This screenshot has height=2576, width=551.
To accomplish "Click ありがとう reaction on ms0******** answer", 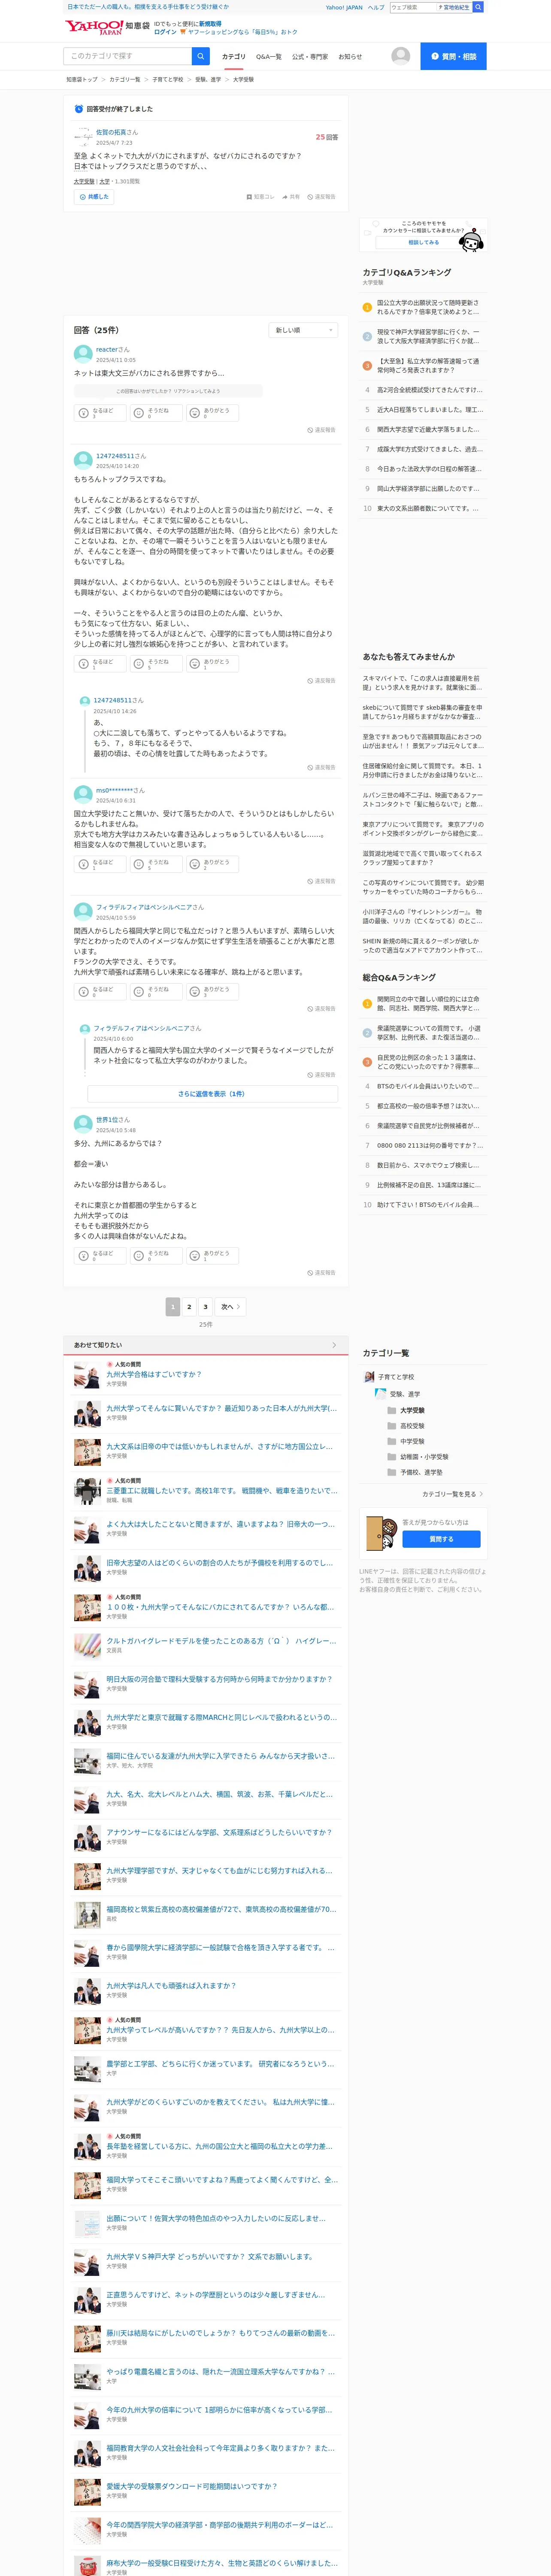I will [x=212, y=864].
